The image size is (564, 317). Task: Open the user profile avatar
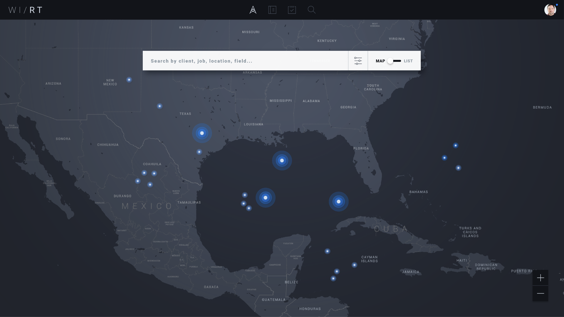click(x=550, y=10)
